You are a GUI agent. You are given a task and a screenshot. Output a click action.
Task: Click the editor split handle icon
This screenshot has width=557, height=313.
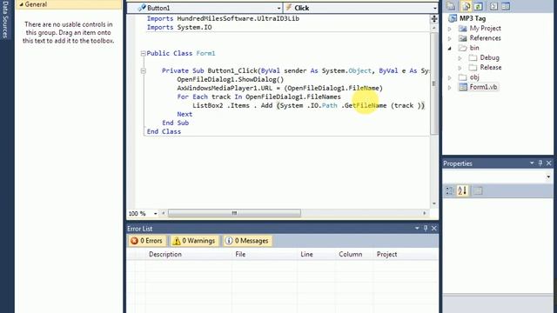434,19
